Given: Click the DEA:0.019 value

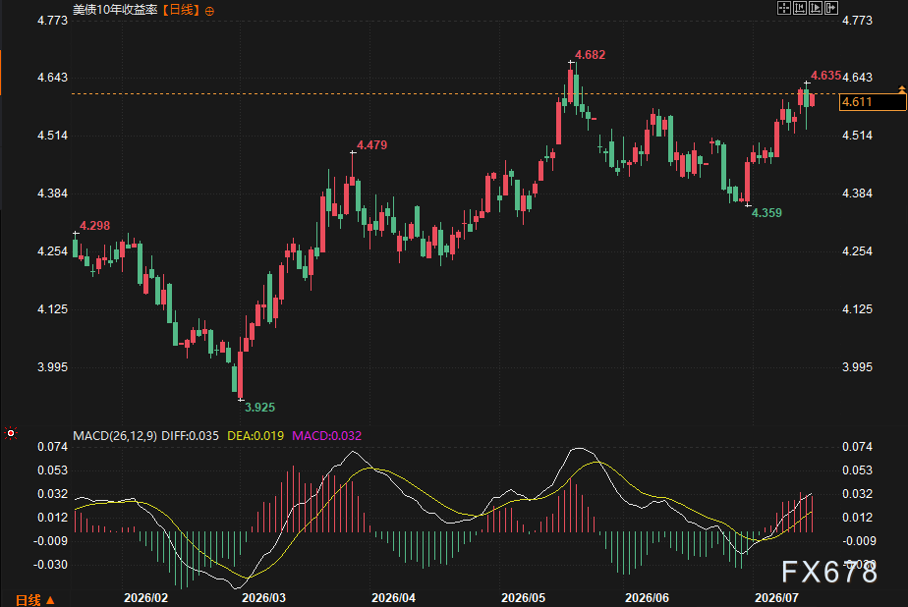Looking at the screenshot, I should point(255,436).
